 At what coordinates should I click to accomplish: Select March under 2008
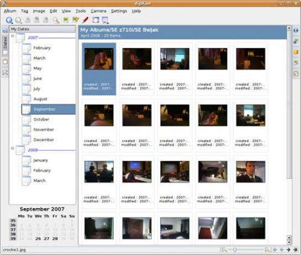pos(40,181)
